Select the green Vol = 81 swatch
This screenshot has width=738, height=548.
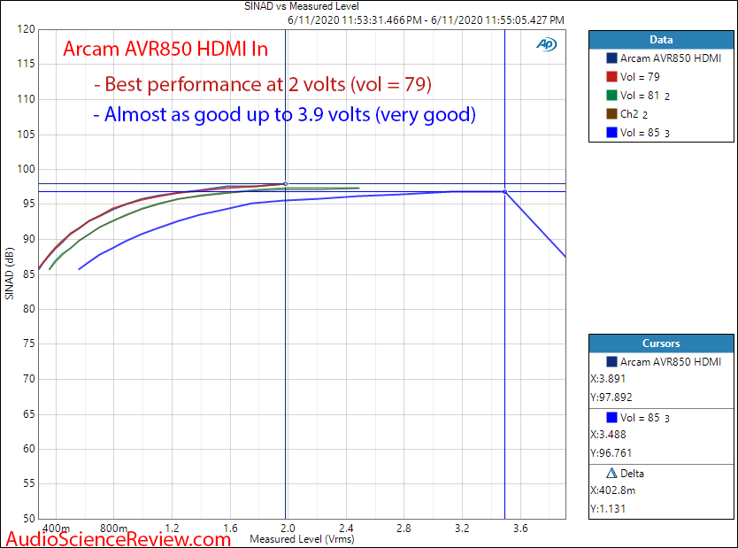tap(611, 96)
